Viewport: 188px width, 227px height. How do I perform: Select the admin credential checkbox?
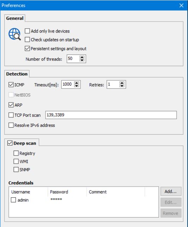[13, 200]
